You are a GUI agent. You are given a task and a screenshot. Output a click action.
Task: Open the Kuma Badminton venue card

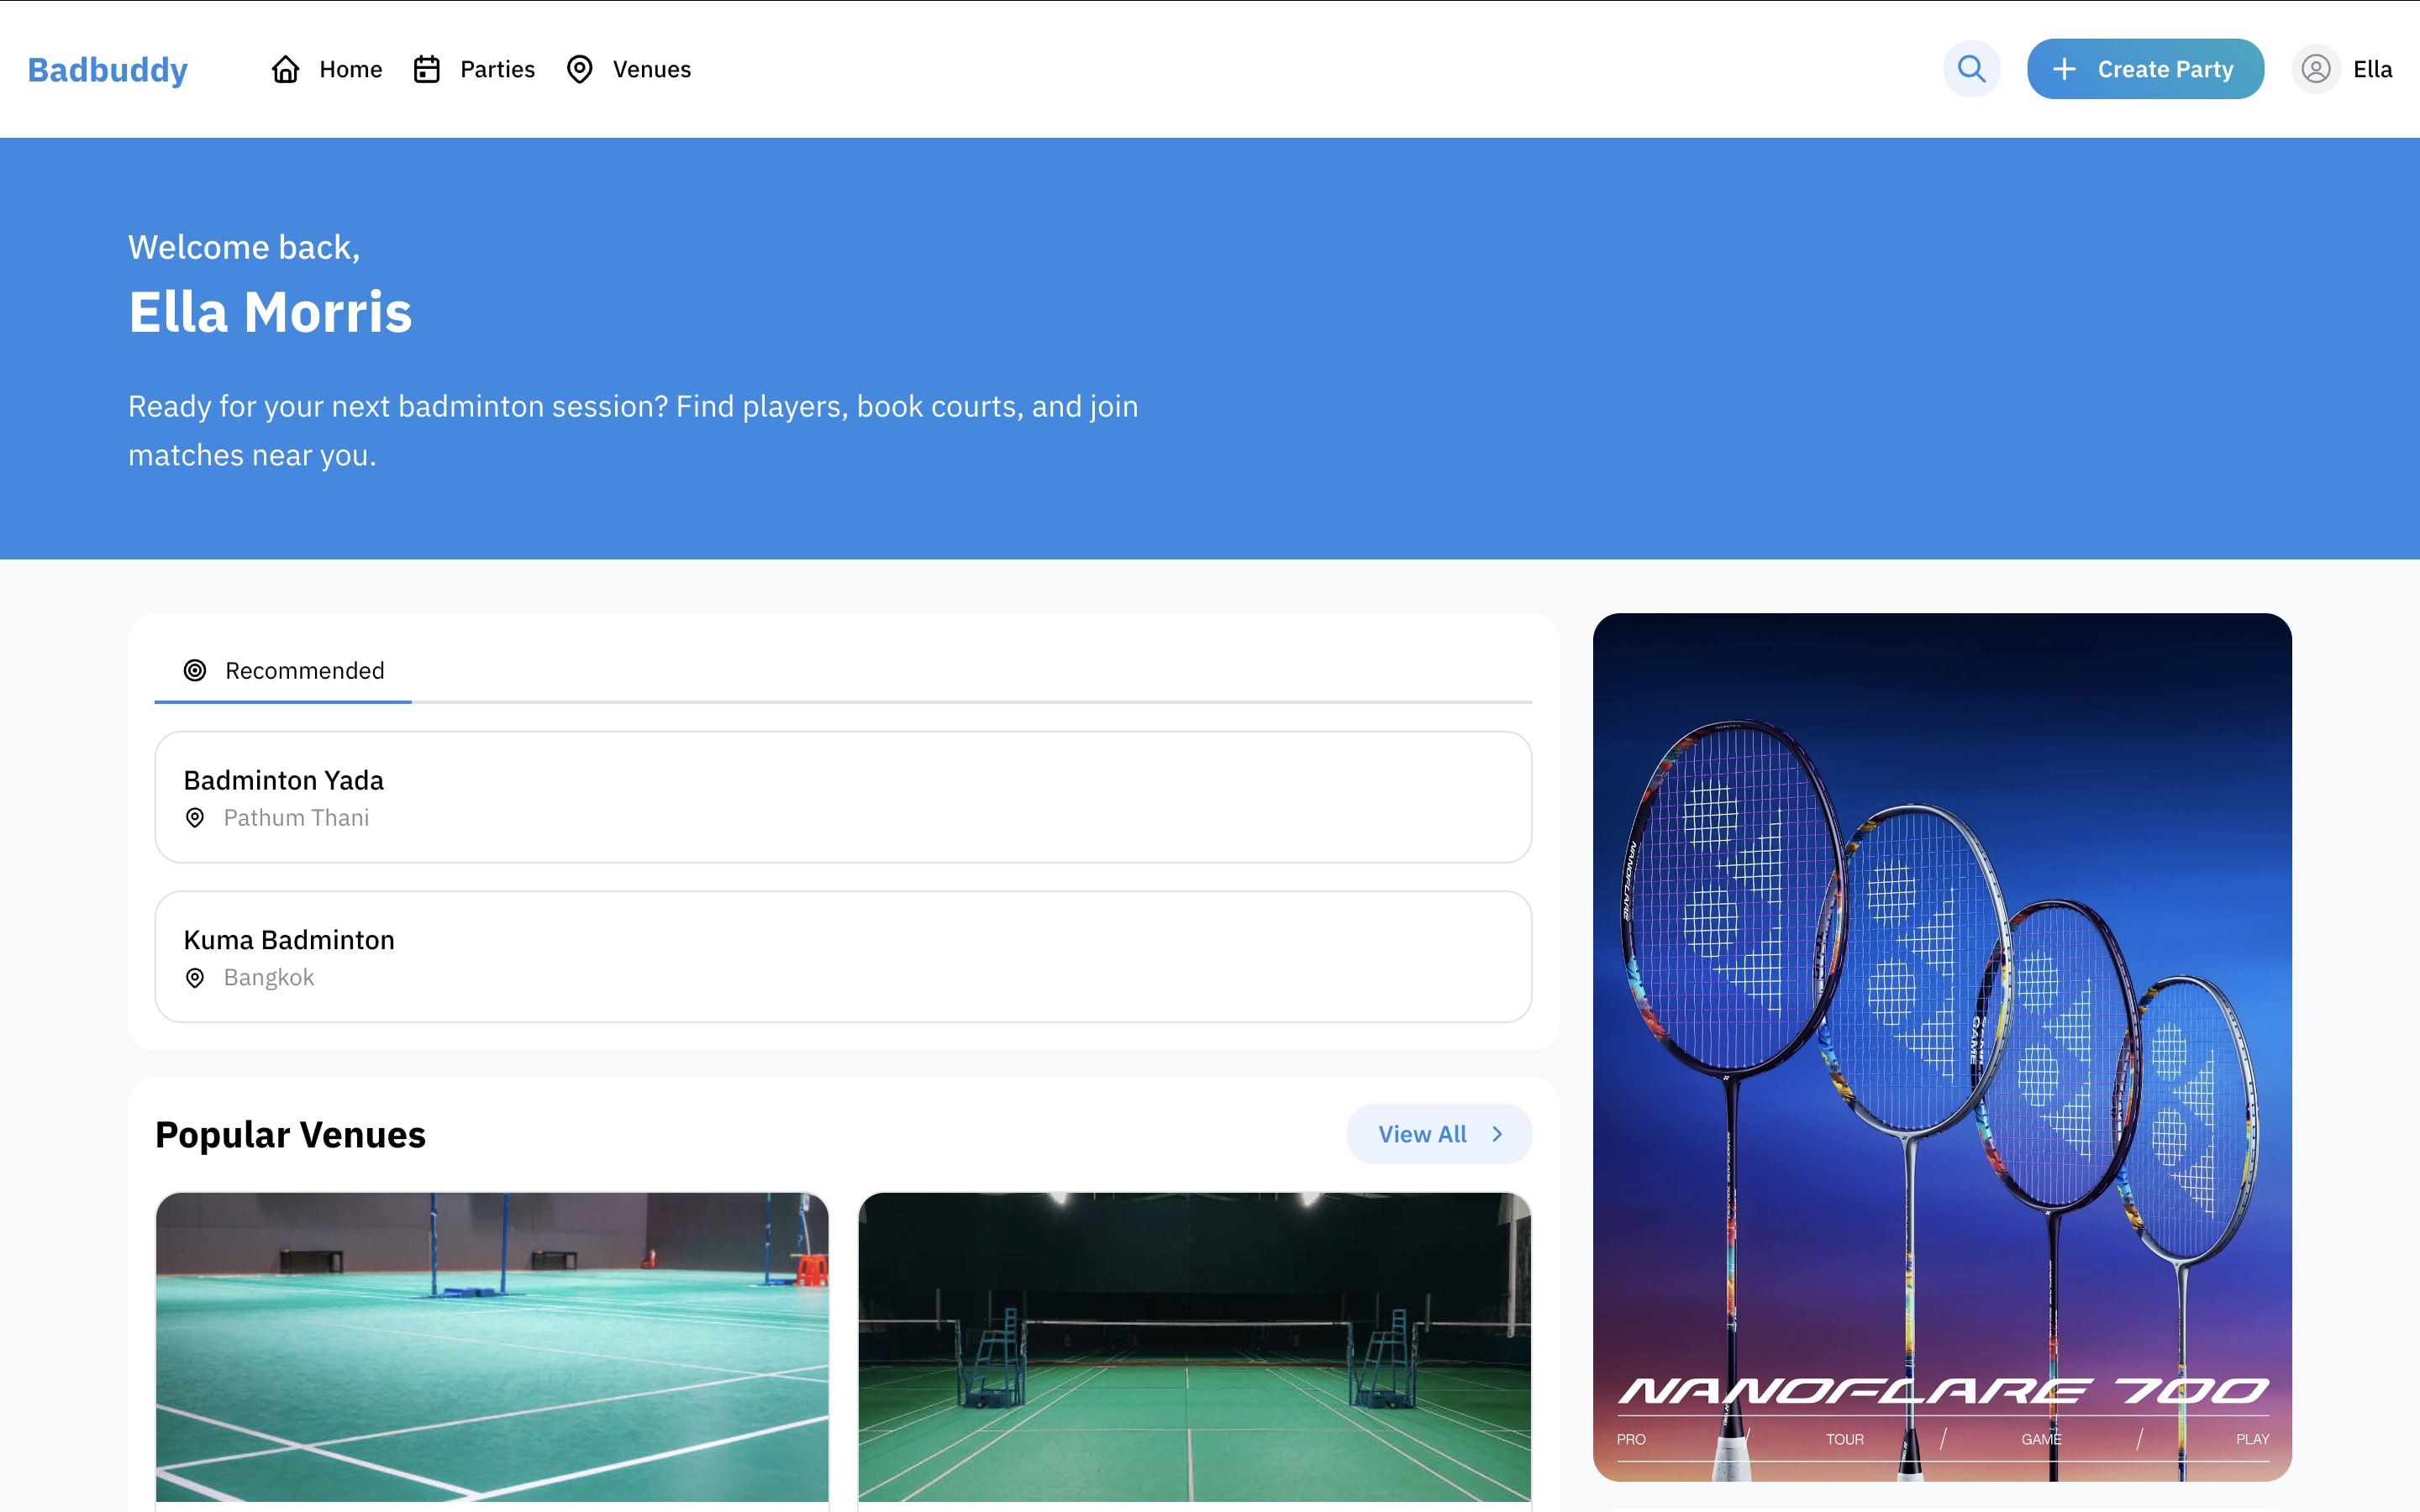point(842,956)
